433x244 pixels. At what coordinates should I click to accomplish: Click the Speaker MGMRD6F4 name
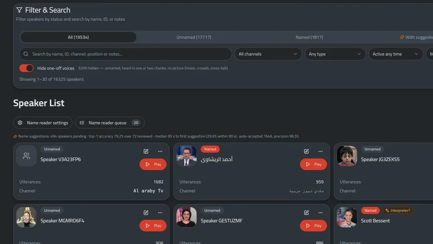point(63,221)
